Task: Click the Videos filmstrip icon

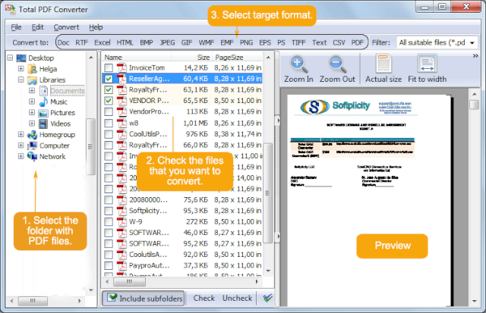Action: [43, 124]
